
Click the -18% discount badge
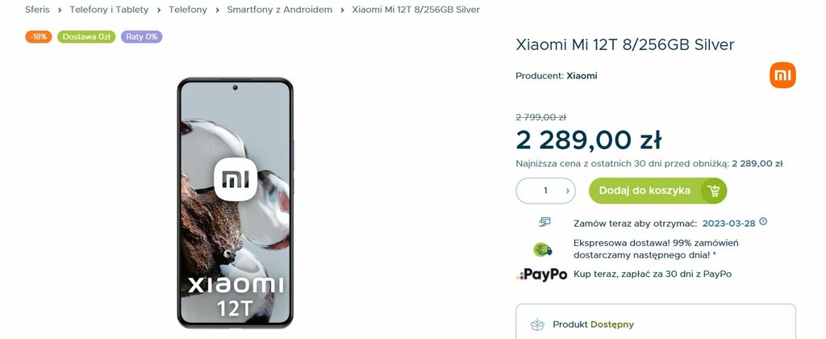tap(39, 37)
